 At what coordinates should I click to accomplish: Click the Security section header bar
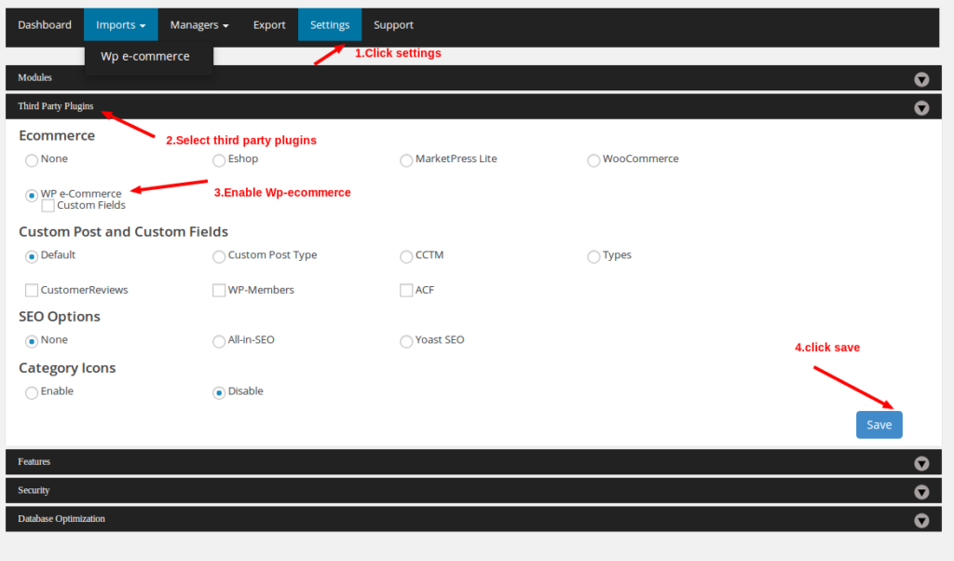[x=473, y=490]
